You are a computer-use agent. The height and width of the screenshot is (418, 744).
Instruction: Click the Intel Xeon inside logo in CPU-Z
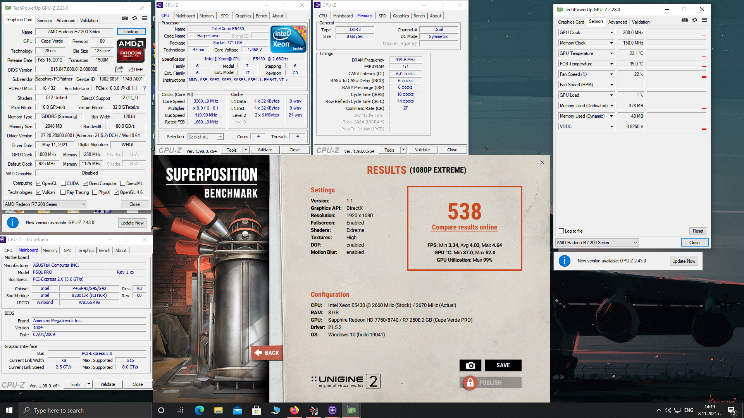pyautogui.click(x=288, y=39)
